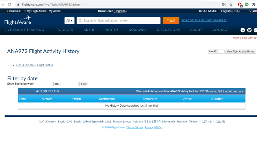Open FlightAware Facebook page icon
The image size is (257, 142).
[x=243, y=30]
